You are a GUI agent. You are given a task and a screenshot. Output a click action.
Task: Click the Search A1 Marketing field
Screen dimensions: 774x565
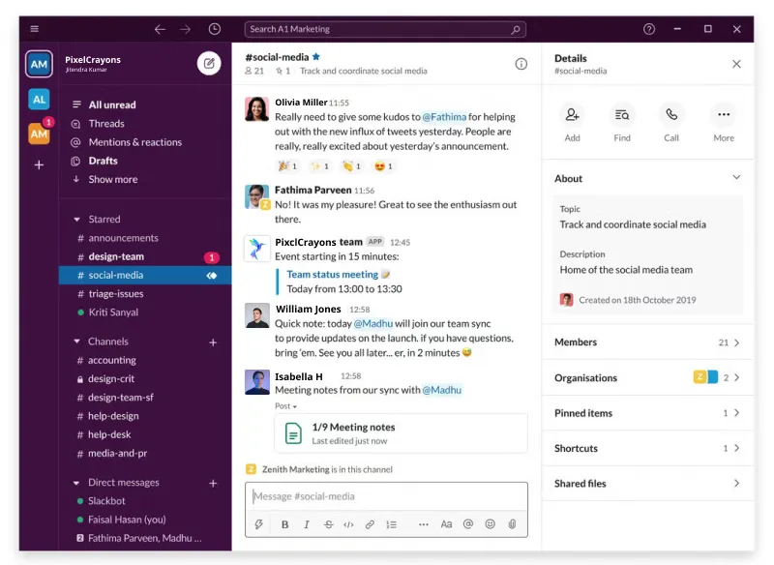pyautogui.click(x=385, y=30)
